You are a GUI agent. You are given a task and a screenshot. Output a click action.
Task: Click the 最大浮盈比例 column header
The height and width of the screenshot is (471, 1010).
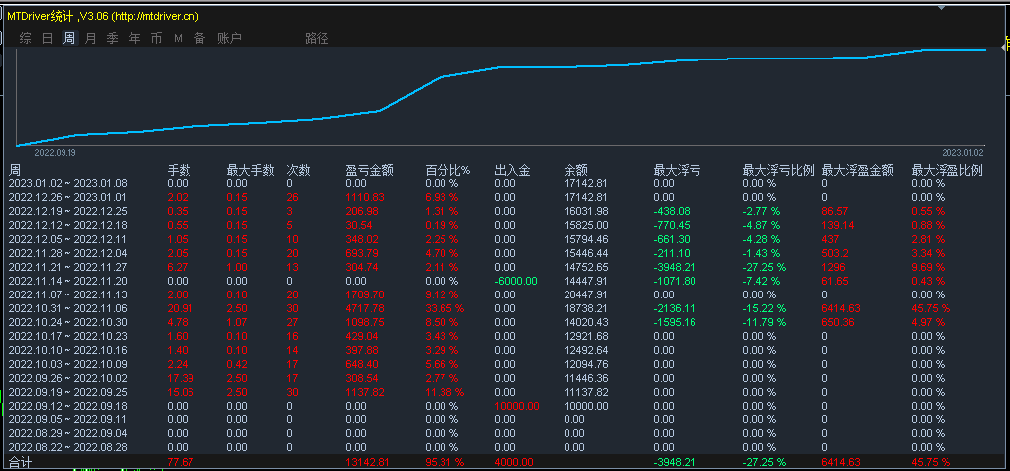(x=947, y=170)
